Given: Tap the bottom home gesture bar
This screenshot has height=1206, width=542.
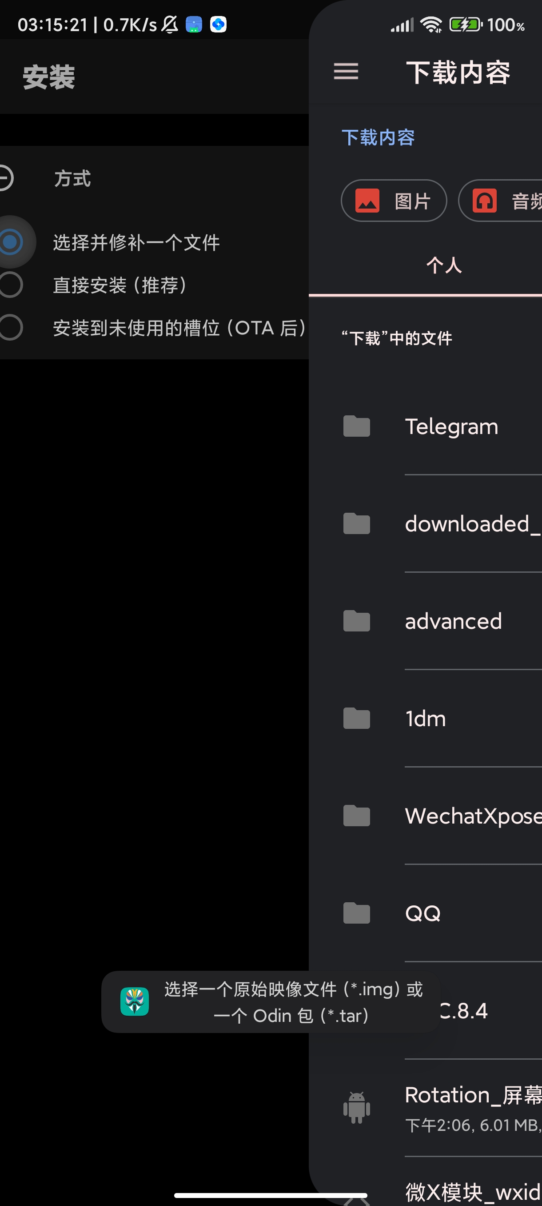Looking at the screenshot, I should click(x=270, y=1195).
